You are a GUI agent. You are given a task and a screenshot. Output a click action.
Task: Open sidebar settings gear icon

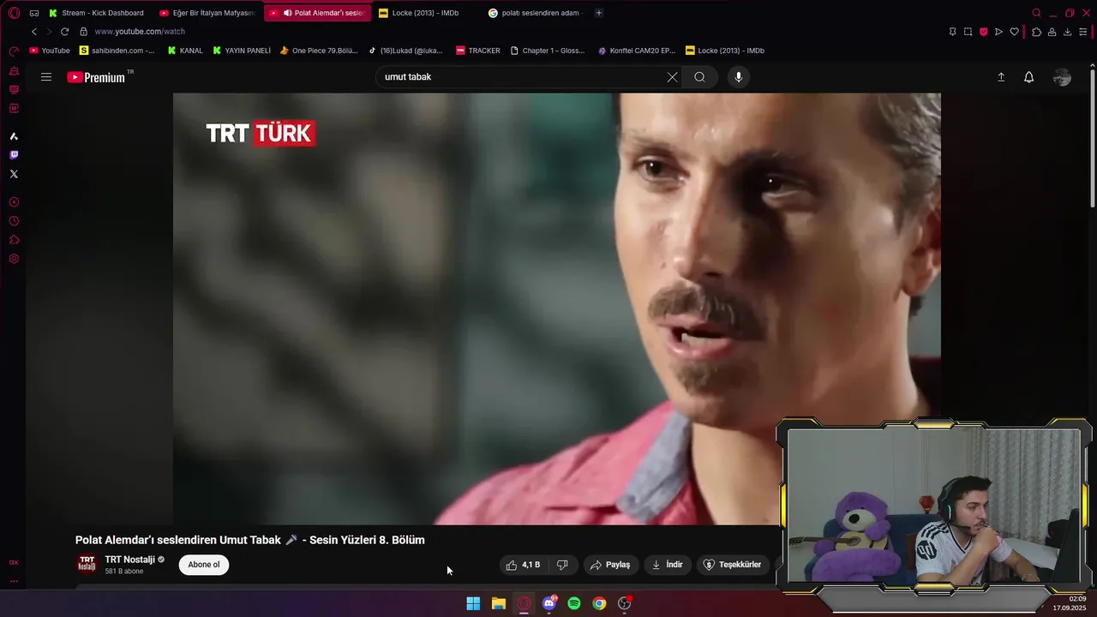[14, 259]
